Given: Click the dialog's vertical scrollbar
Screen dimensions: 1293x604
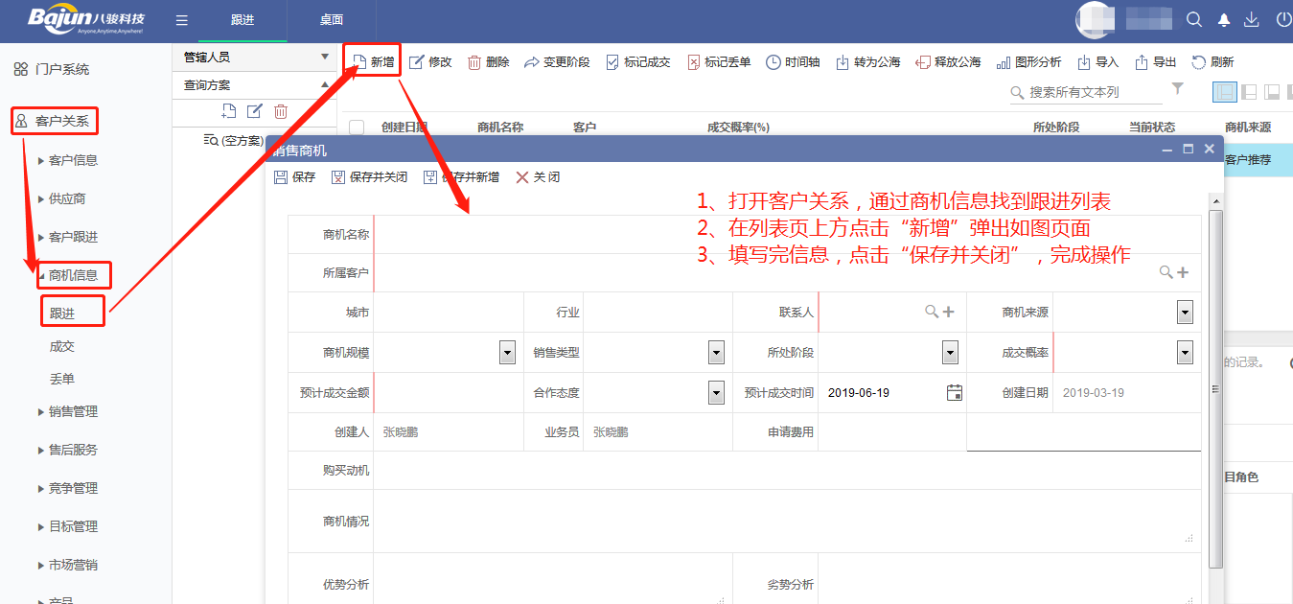Looking at the screenshot, I should (1215, 383).
